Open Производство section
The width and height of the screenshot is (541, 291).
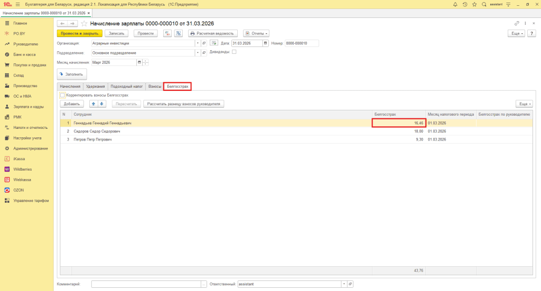[x=26, y=86]
